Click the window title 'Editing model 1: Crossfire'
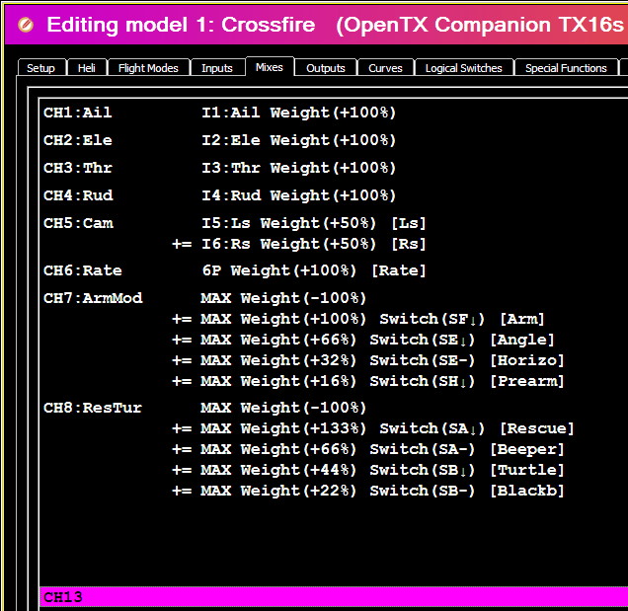Viewport: 628px width, 611px height. click(181, 25)
